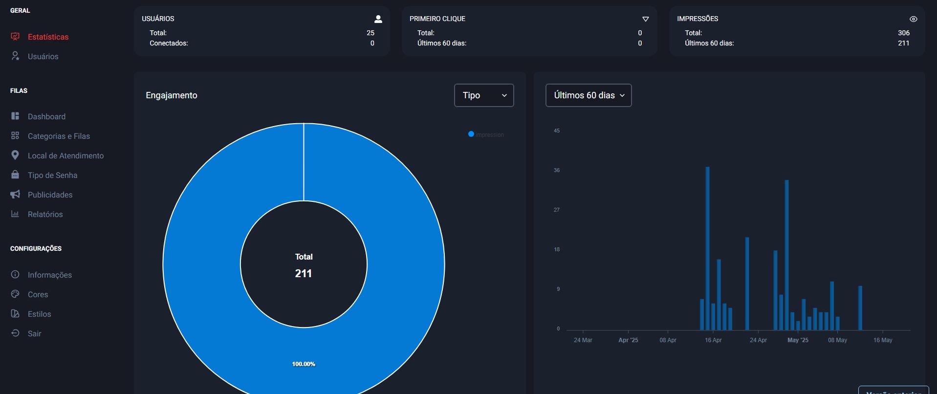
Task: Click the chevron arrow in Tipo selector
Action: coord(504,96)
